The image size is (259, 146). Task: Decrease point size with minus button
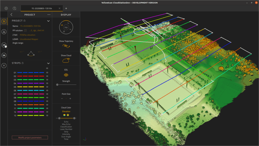coord(62,98)
